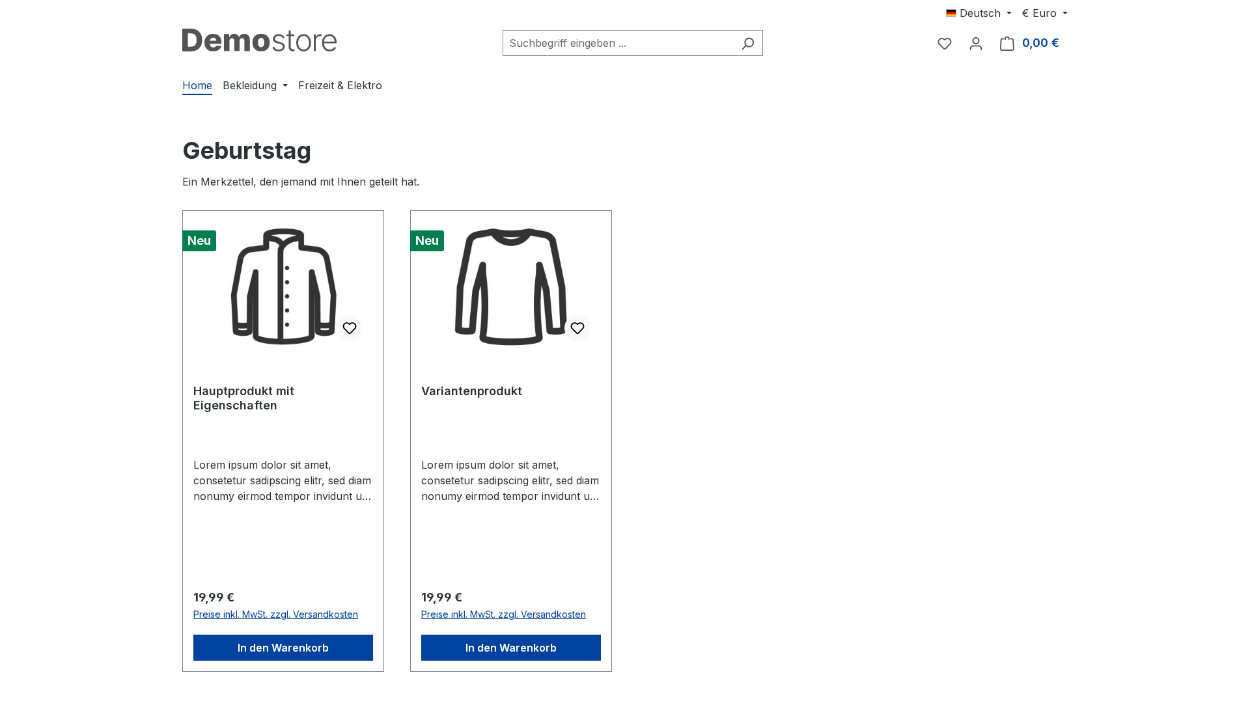
Task: Click the German flag icon
Action: [951, 13]
